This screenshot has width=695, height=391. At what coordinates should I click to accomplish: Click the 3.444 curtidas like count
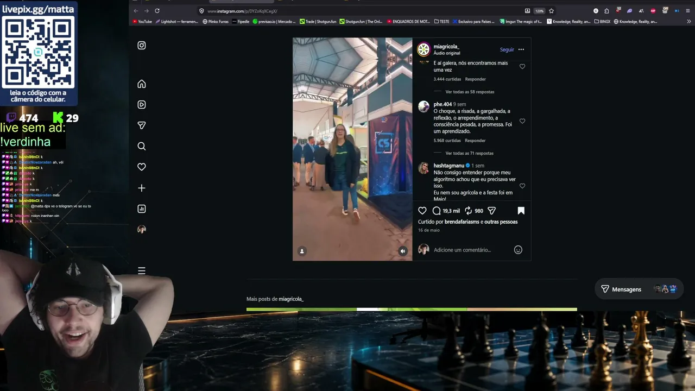(447, 79)
